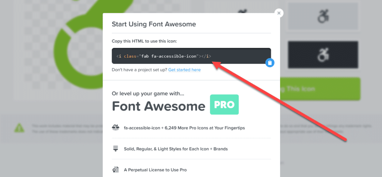Click the HTML code snippet box
The image size is (382, 177).
191,56
